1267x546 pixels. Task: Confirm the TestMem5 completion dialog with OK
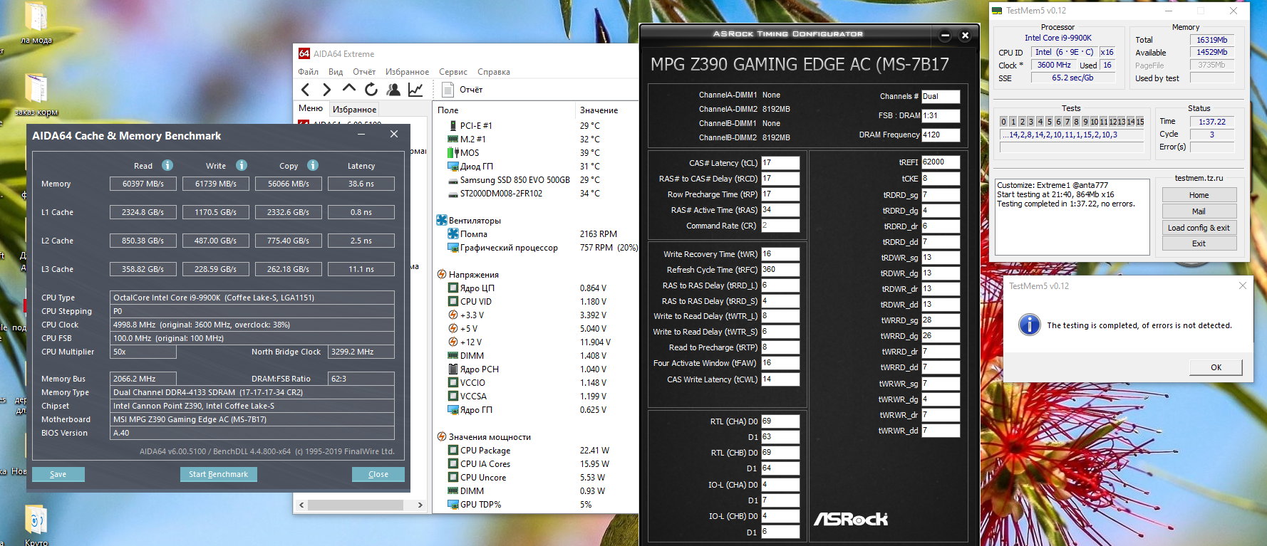coord(1216,367)
